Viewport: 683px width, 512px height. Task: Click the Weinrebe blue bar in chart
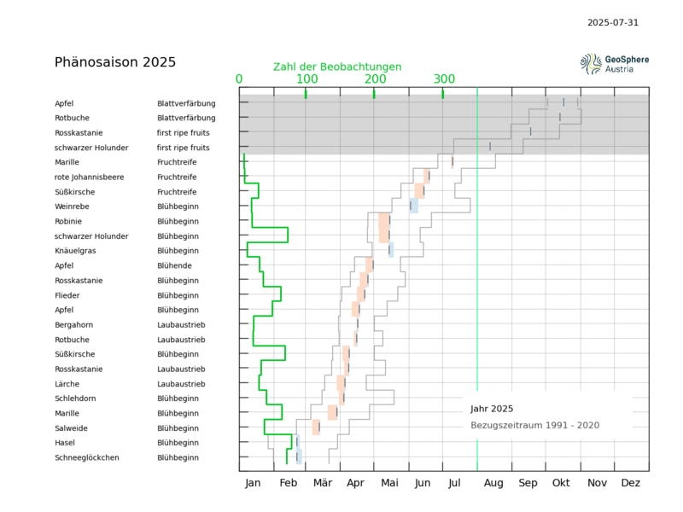click(x=414, y=206)
